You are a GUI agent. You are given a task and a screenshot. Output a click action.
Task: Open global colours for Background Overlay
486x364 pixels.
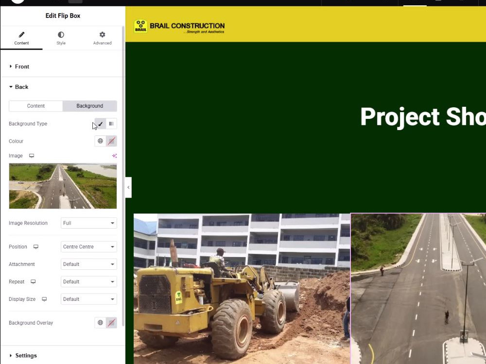click(x=100, y=323)
